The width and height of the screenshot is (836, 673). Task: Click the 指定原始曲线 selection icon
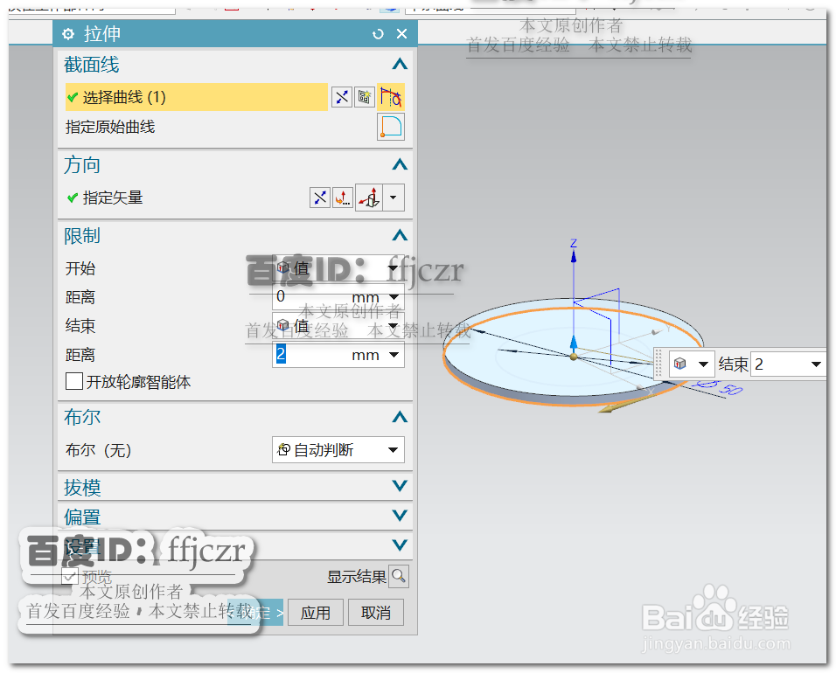[x=390, y=127]
